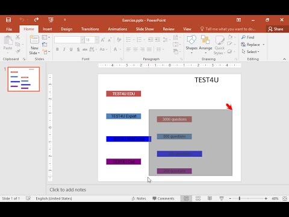Click the New Slide icon
289x217 pixels.
(x=34, y=40)
